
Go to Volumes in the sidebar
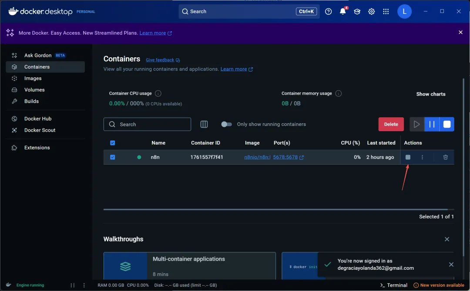click(45, 90)
